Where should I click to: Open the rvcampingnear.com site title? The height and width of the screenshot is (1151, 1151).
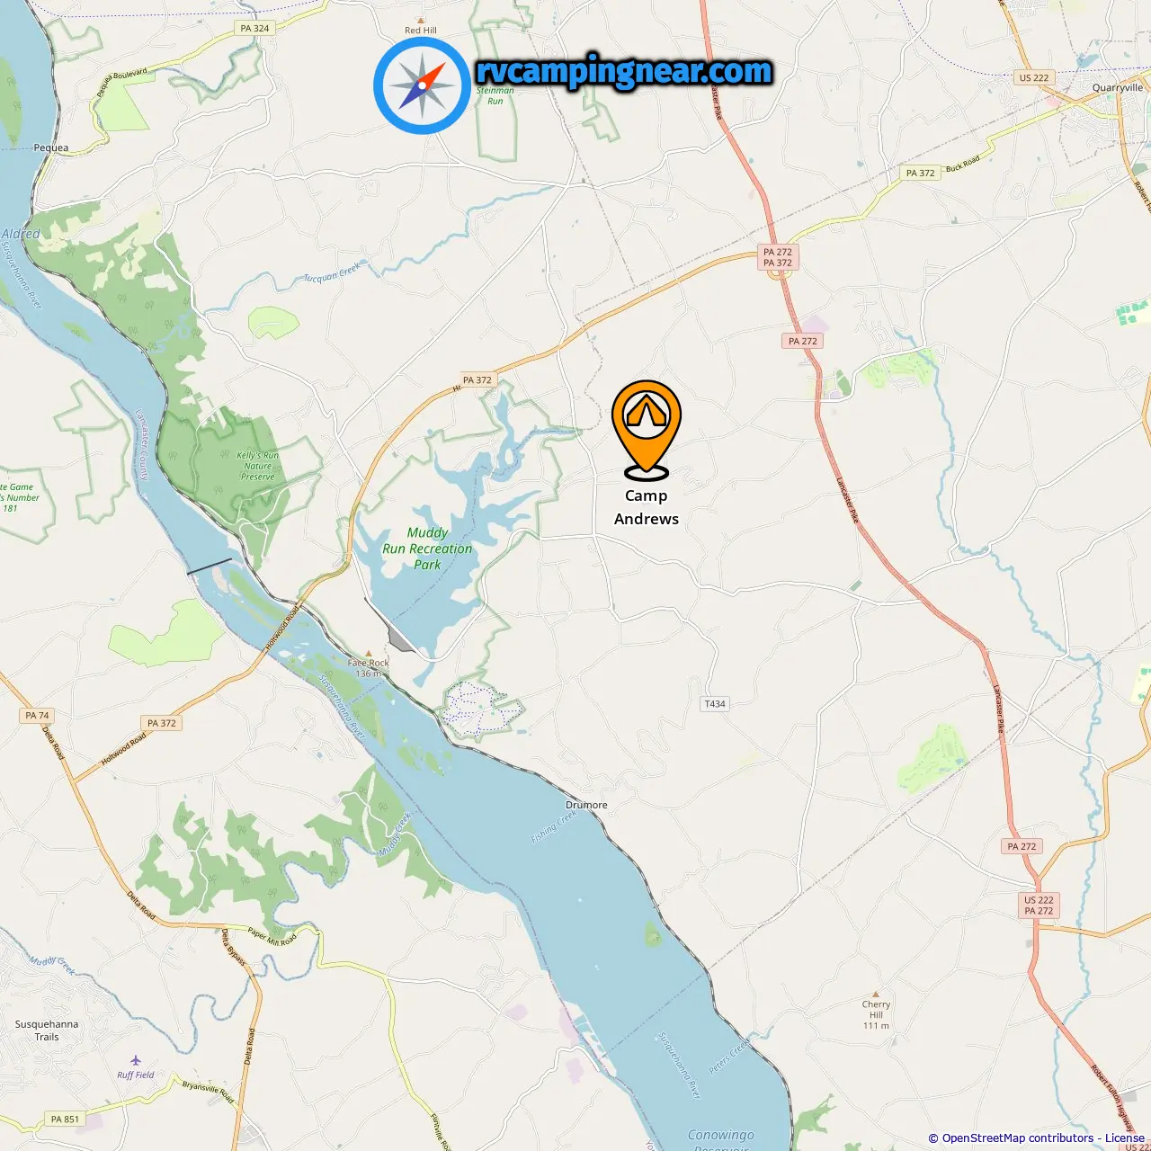point(624,72)
